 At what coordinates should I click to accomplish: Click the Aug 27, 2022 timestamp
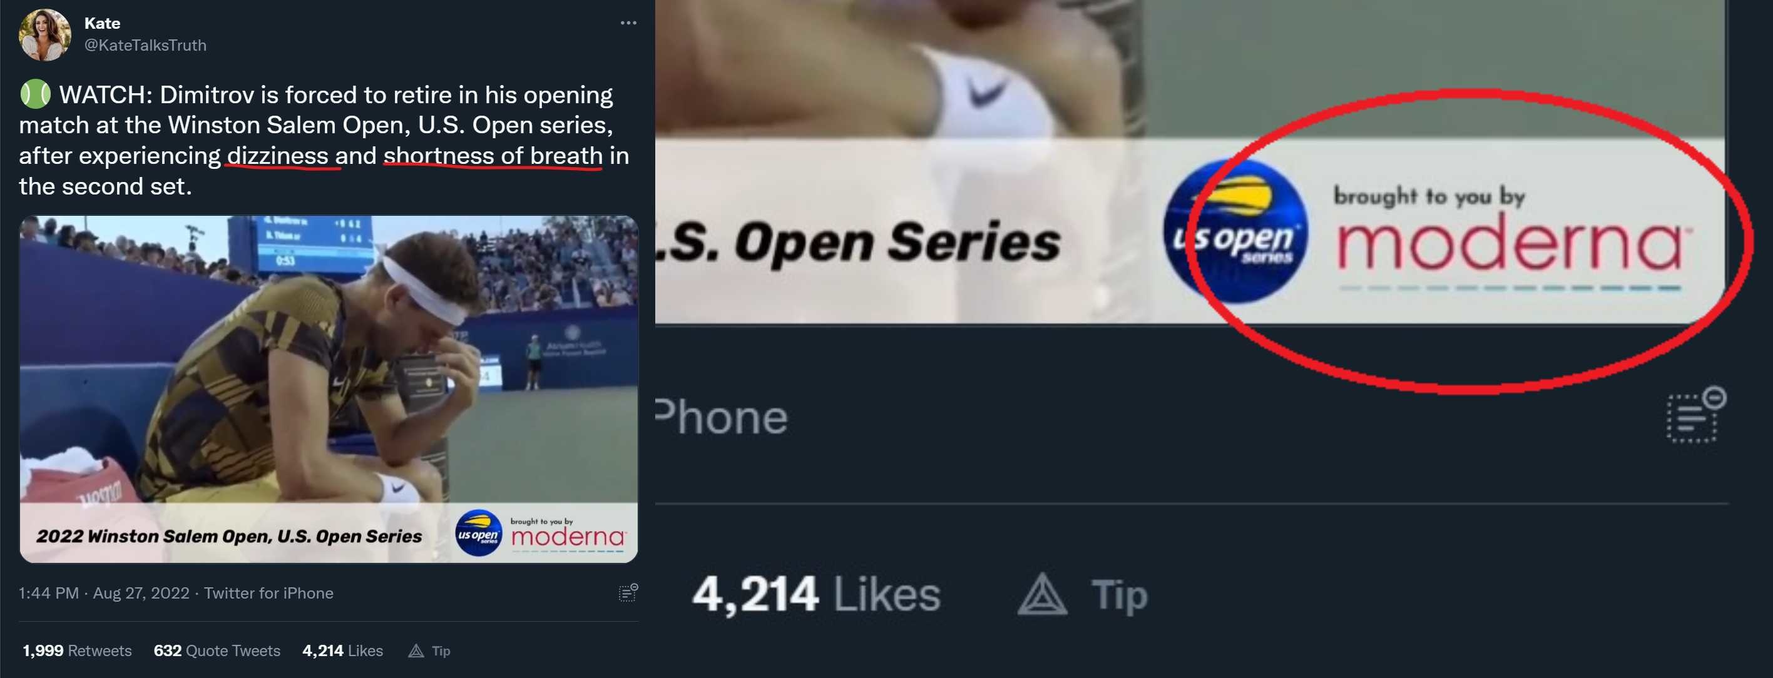click(141, 593)
